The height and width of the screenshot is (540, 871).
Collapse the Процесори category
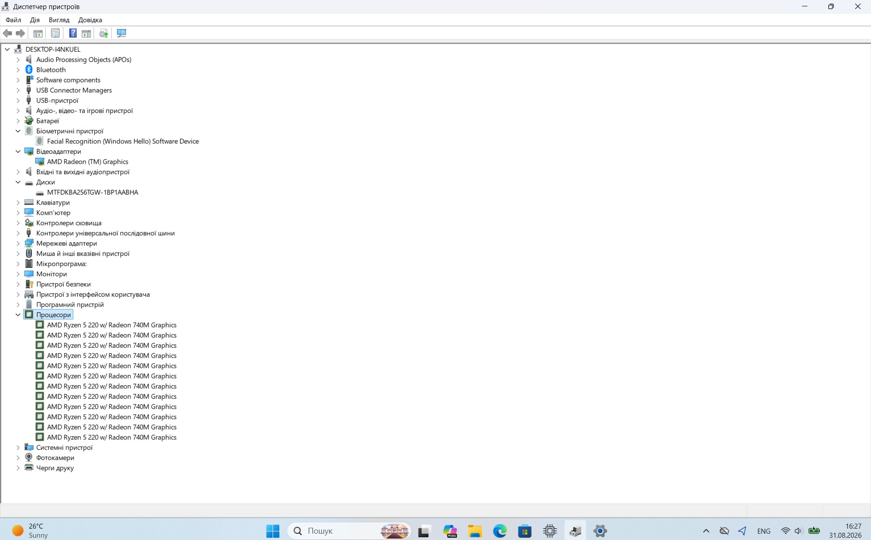point(18,314)
